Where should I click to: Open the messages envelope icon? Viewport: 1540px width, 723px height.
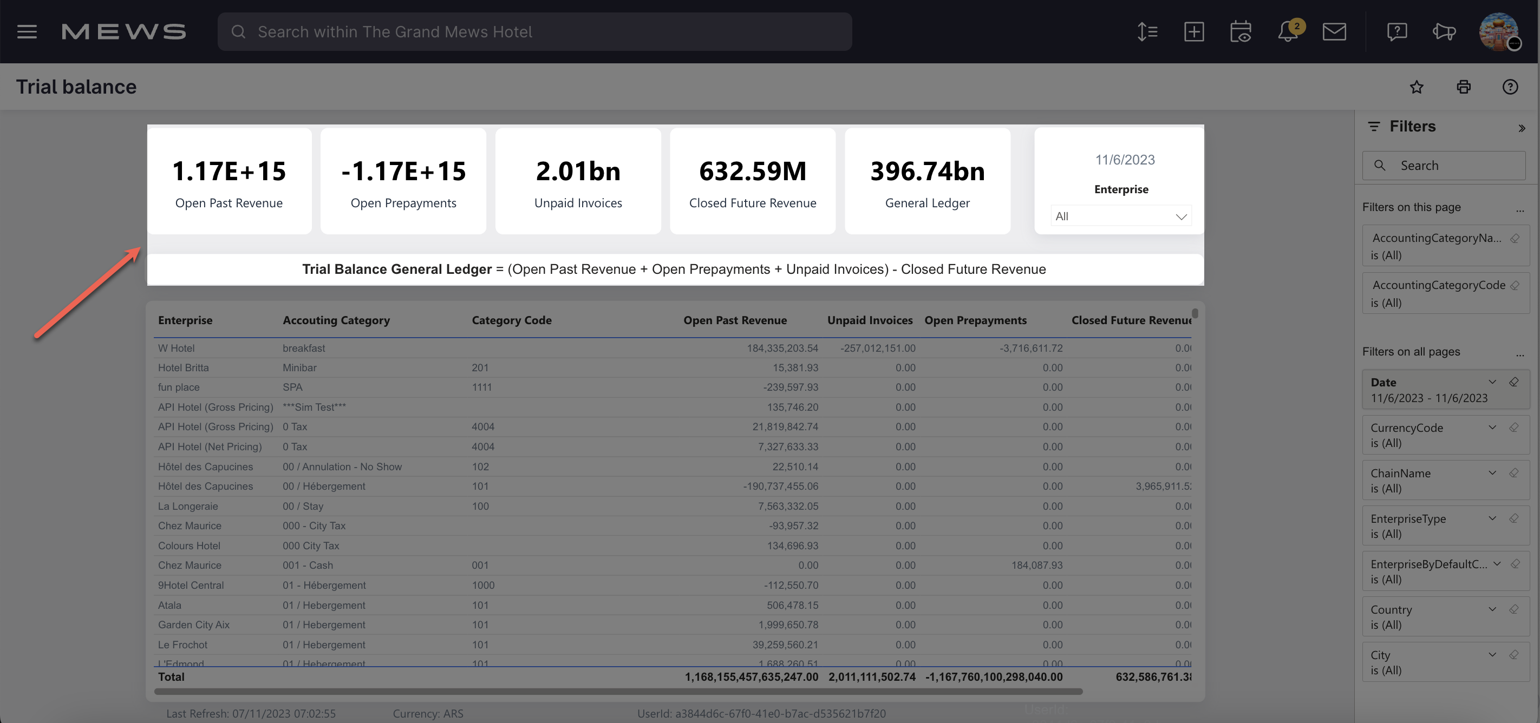pos(1334,32)
